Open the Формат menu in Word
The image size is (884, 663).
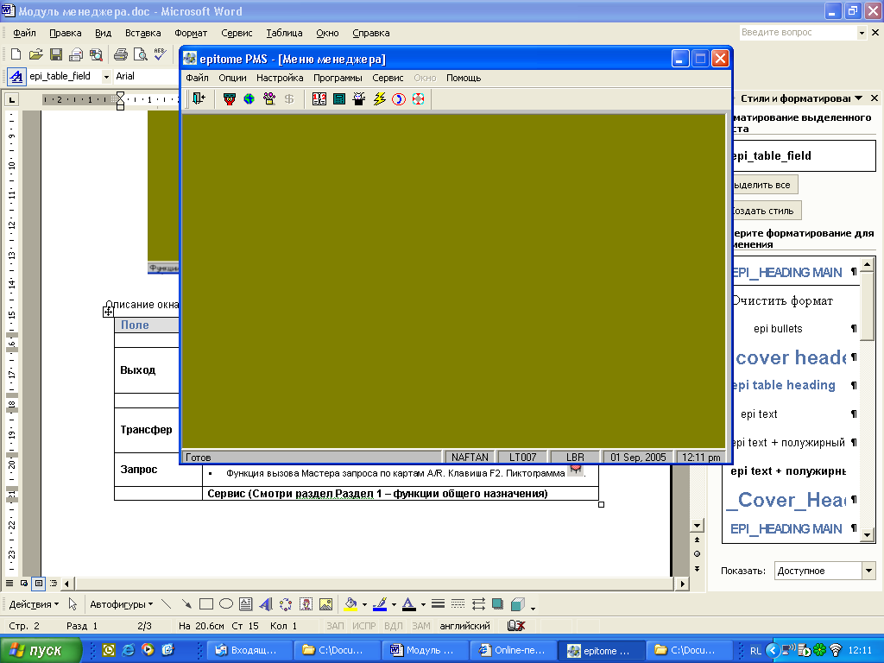tap(191, 34)
